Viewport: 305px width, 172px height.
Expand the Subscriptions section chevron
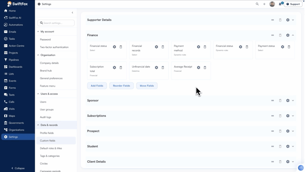pyautogui.click(x=293, y=116)
